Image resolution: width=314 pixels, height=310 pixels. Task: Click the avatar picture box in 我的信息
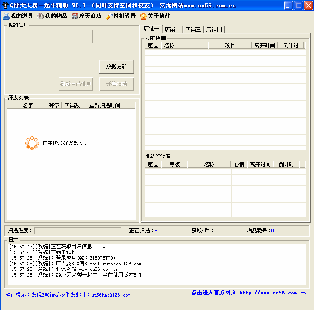click(x=99, y=36)
